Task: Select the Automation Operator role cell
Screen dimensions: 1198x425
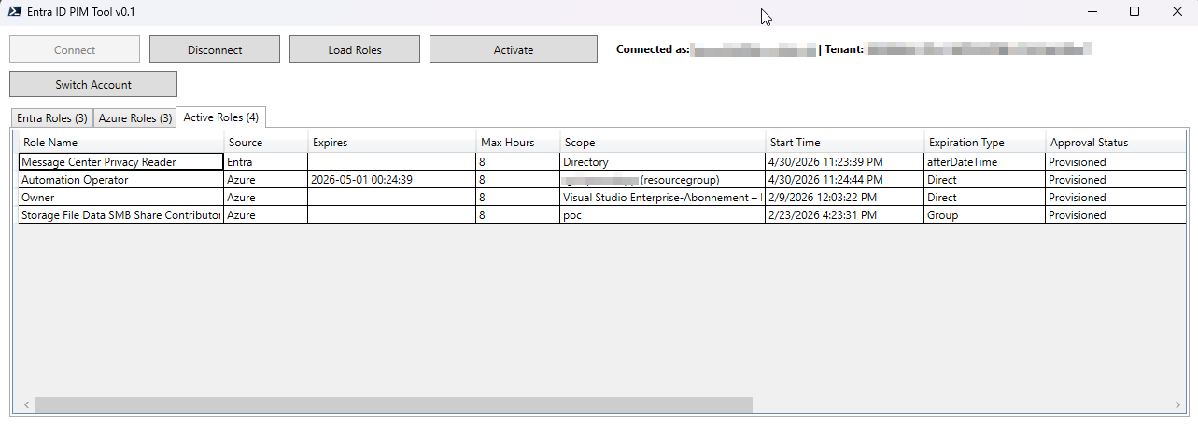Action: (x=121, y=180)
